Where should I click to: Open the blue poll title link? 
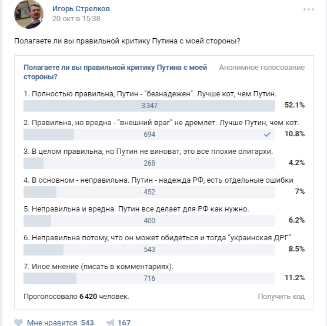[115, 72]
